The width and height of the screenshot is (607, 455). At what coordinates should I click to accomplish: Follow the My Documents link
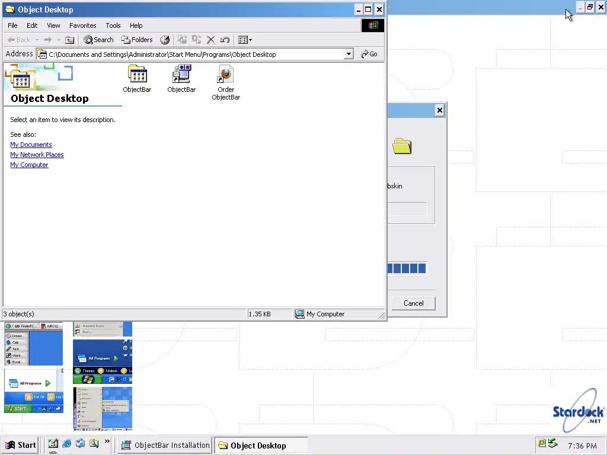click(x=31, y=145)
